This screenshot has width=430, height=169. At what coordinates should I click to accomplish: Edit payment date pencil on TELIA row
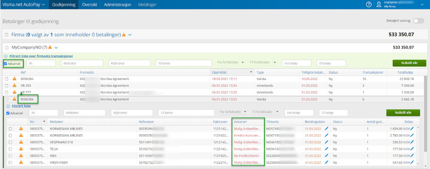[x=326, y=149]
